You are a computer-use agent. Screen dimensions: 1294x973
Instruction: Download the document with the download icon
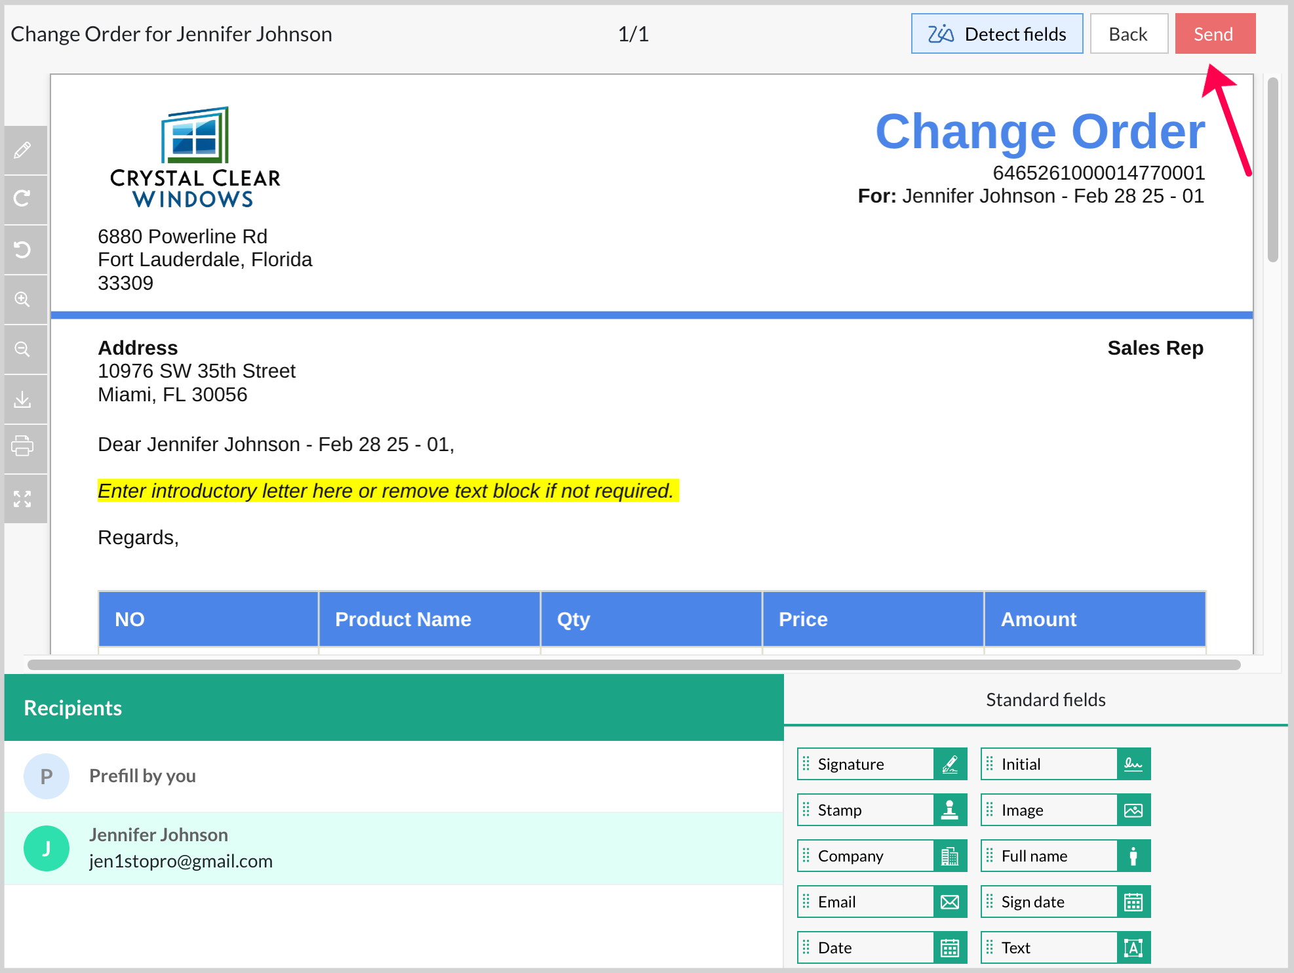23,399
